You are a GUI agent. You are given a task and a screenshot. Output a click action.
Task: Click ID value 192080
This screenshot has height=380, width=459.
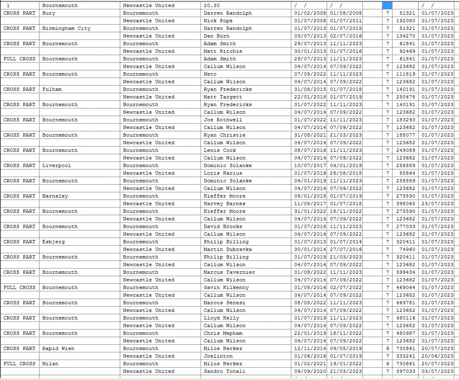point(406,21)
